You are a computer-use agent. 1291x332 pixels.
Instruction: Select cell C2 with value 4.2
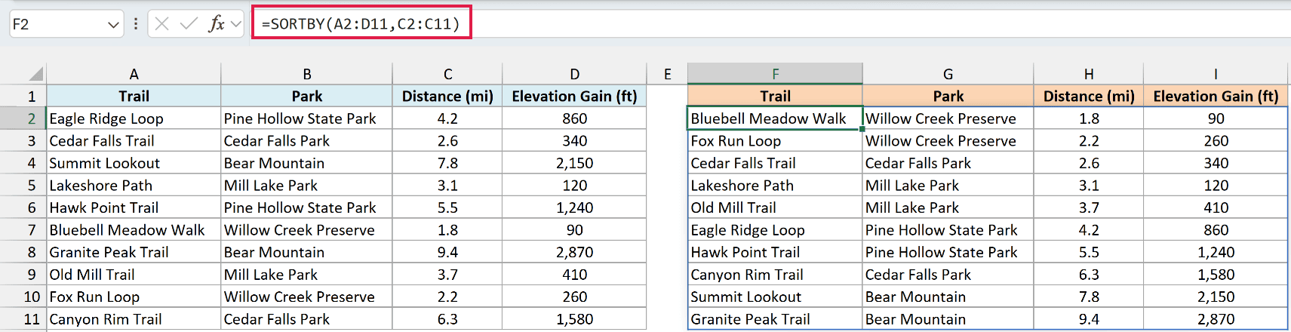[x=447, y=118]
